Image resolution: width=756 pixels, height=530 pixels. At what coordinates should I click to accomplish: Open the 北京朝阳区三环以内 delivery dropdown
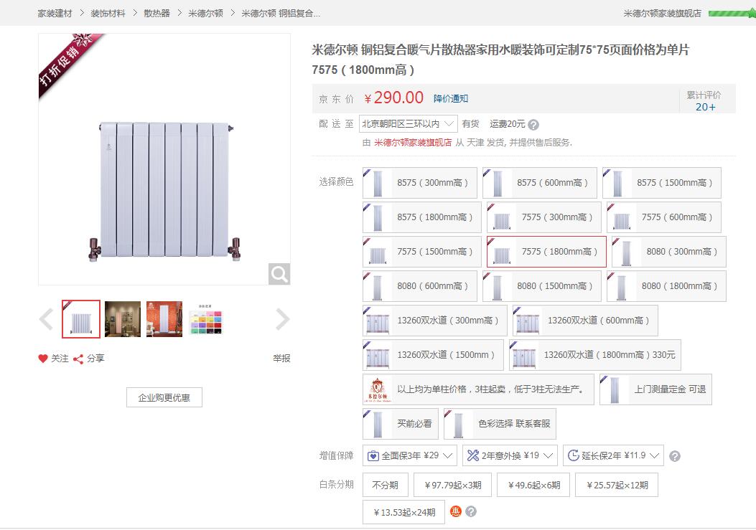pyautogui.click(x=409, y=124)
